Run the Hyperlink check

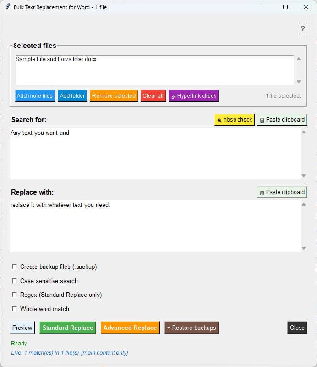(194, 96)
